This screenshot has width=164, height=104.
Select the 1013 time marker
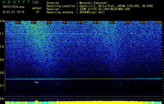(x=49, y=22)
